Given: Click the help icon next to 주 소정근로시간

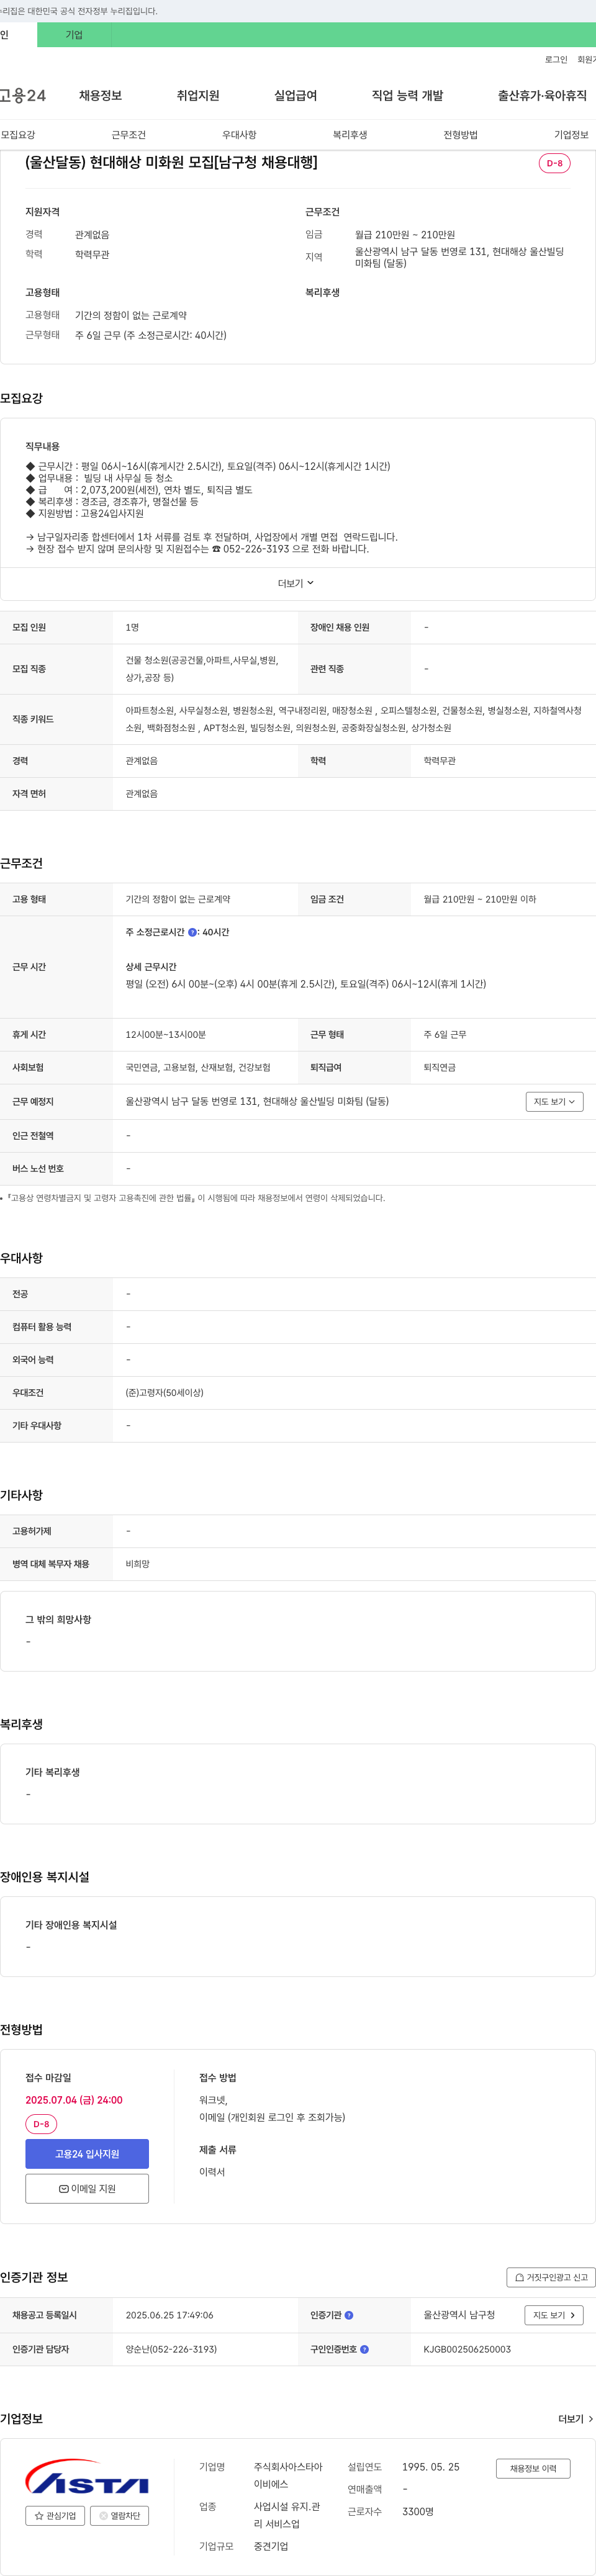Looking at the screenshot, I should (x=193, y=932).
